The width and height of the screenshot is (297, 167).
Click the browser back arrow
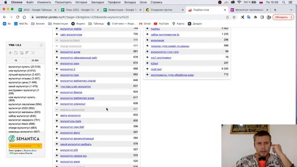coord(5,17)
